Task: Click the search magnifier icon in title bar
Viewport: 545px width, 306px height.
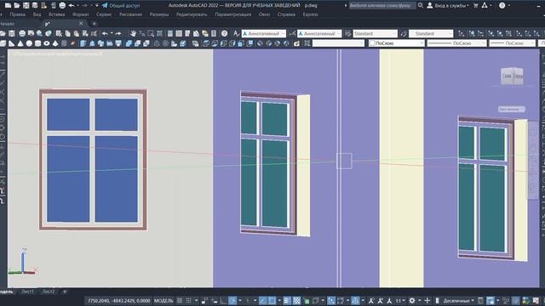Action: click(x=420, y=6)
